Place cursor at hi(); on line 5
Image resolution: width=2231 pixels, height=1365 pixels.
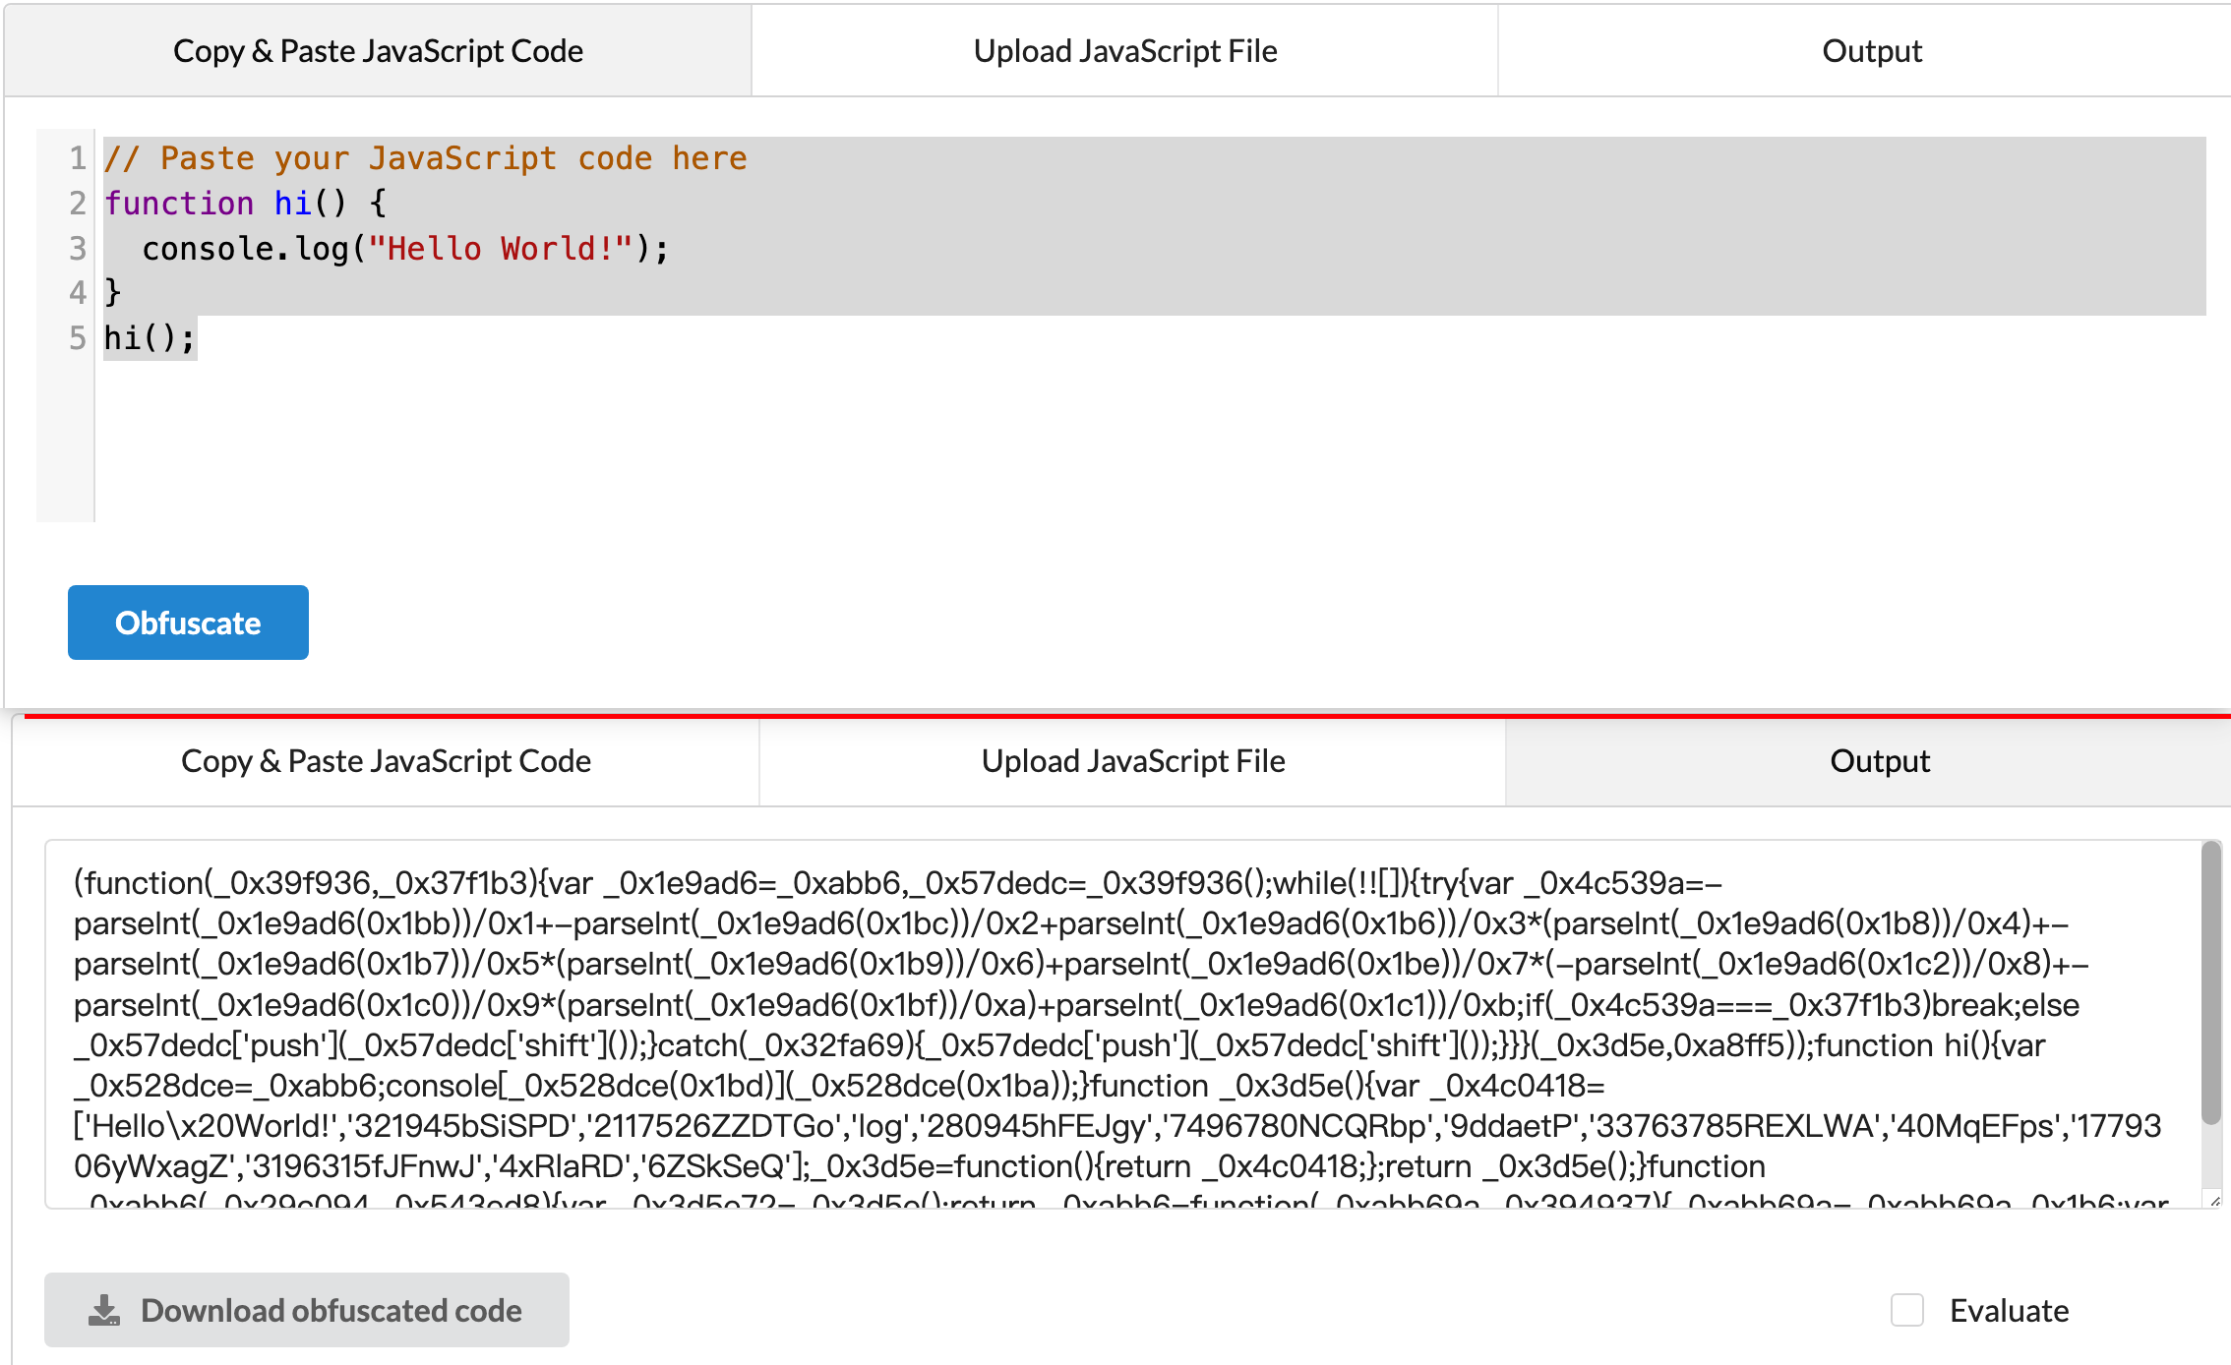[x=149, y=338]
